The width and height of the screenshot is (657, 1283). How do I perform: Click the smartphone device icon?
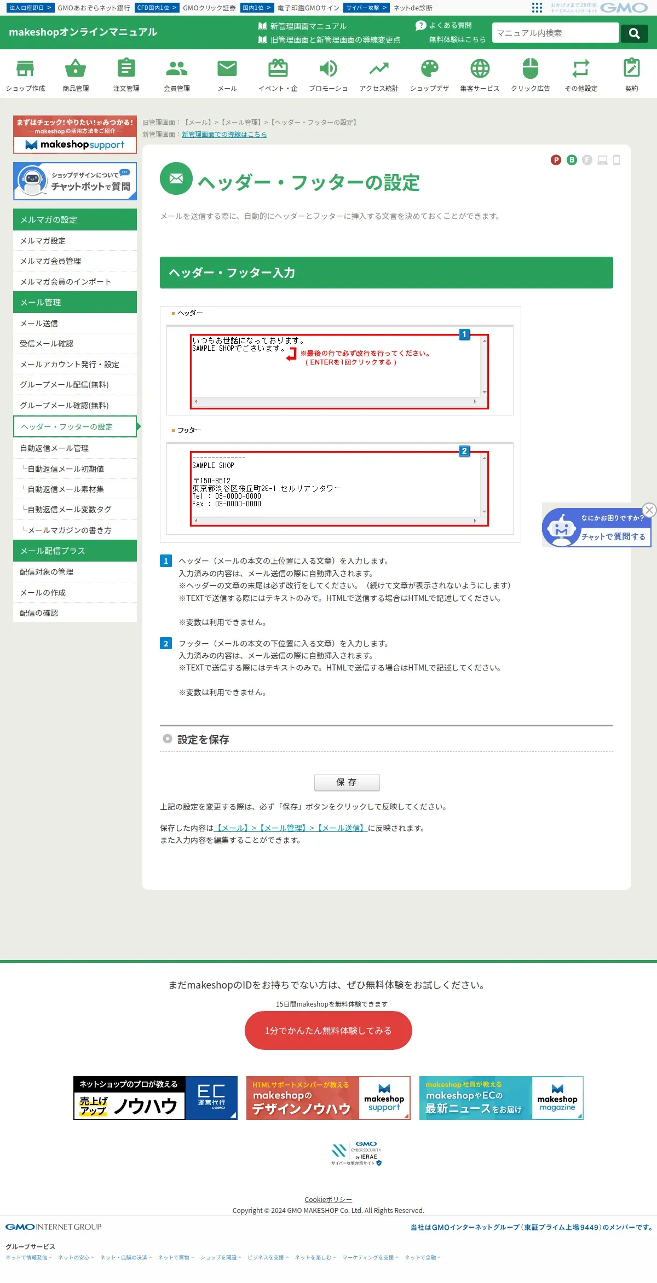(616, 160)
